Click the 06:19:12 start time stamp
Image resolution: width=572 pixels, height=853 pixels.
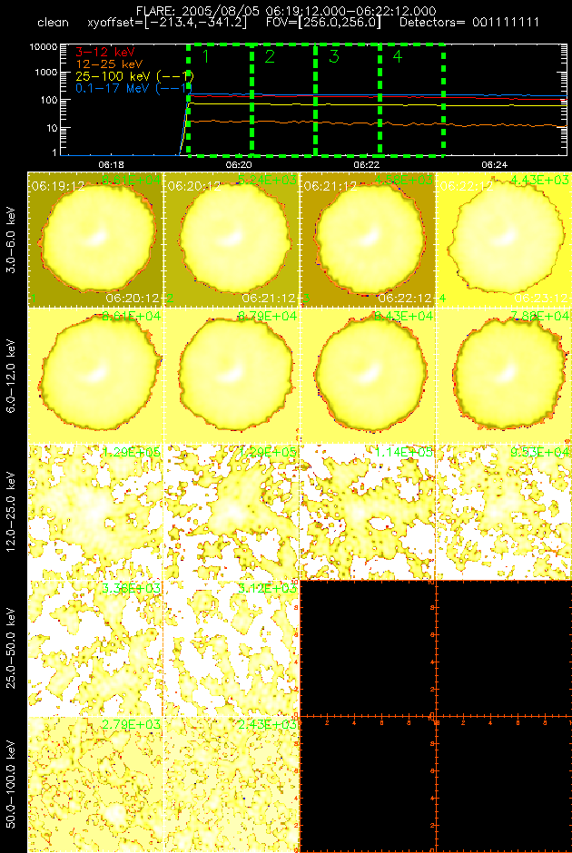click(57, 187)
